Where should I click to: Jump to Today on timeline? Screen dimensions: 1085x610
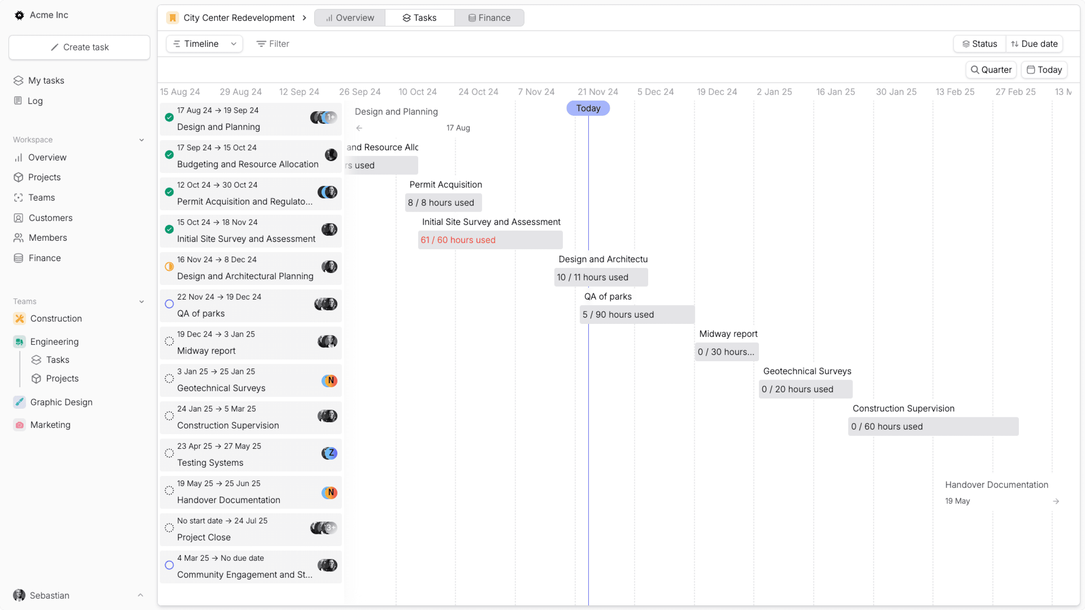click(1044, 70)
